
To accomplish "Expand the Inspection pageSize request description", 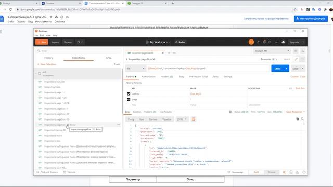I will pos(127,59).
